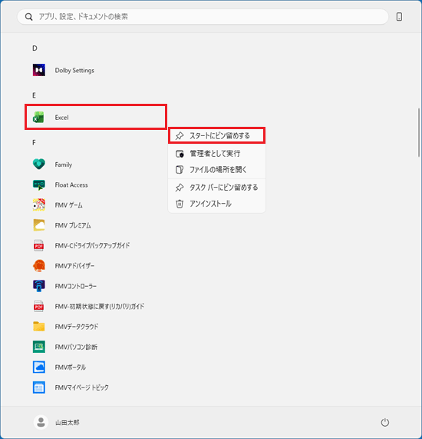The height and width of the screenshot is (439, 422).
Task: Select スタートにピン留めする from context menu
Action: pyautogui.click(x=216, y=136)
